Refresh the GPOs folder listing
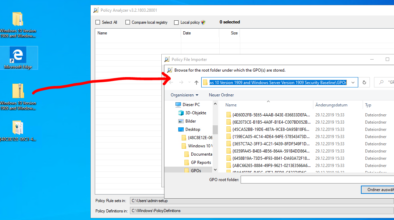The height and width of the screenshot is (220, 394). [x=364, y=82]
